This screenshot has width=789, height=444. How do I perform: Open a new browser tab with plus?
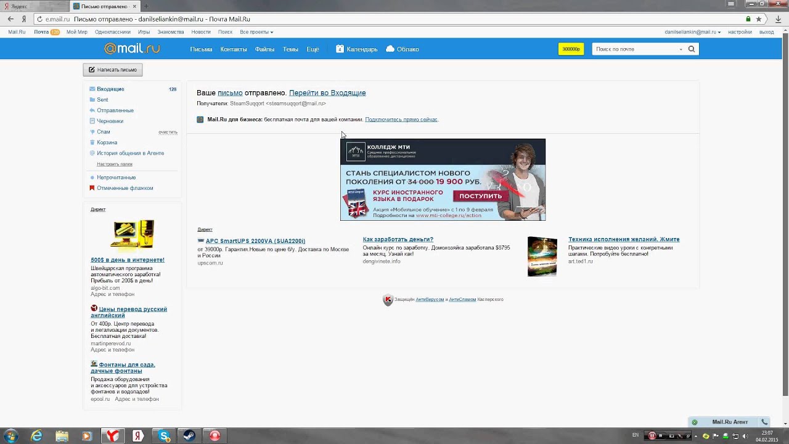pyautogui.click(x=146, y=6)
